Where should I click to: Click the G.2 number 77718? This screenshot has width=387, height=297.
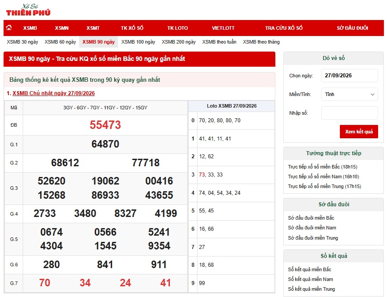click(x=145, y=163)
